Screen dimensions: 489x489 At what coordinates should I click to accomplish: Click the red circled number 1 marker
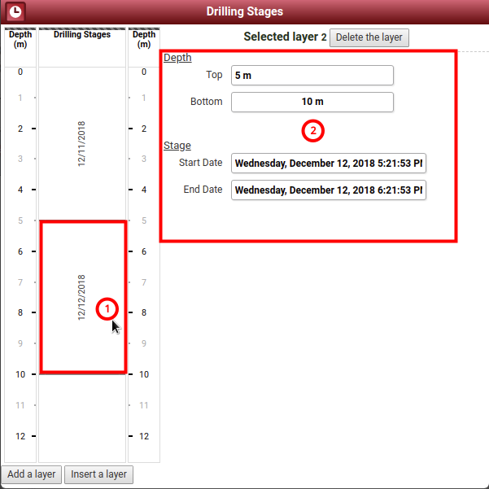click(x=107, y=308)
